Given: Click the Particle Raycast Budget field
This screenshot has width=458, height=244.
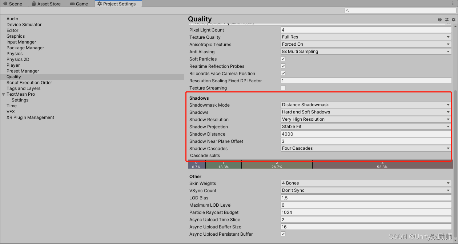Looking at the screenshot, I should tap(366, 212).
